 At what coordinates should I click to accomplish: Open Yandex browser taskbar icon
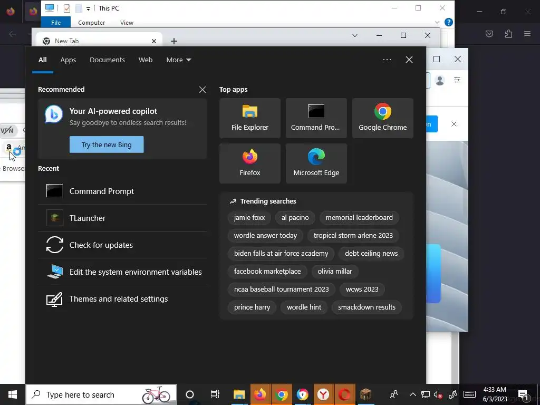323,394
